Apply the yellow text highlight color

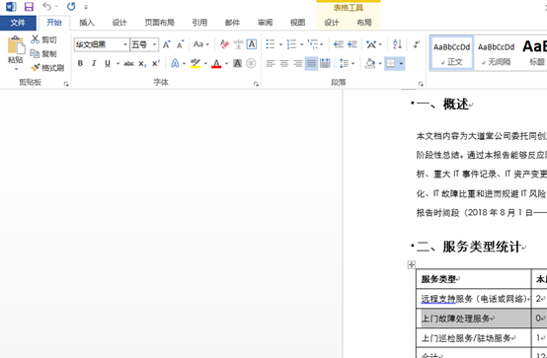pos(195,63)
